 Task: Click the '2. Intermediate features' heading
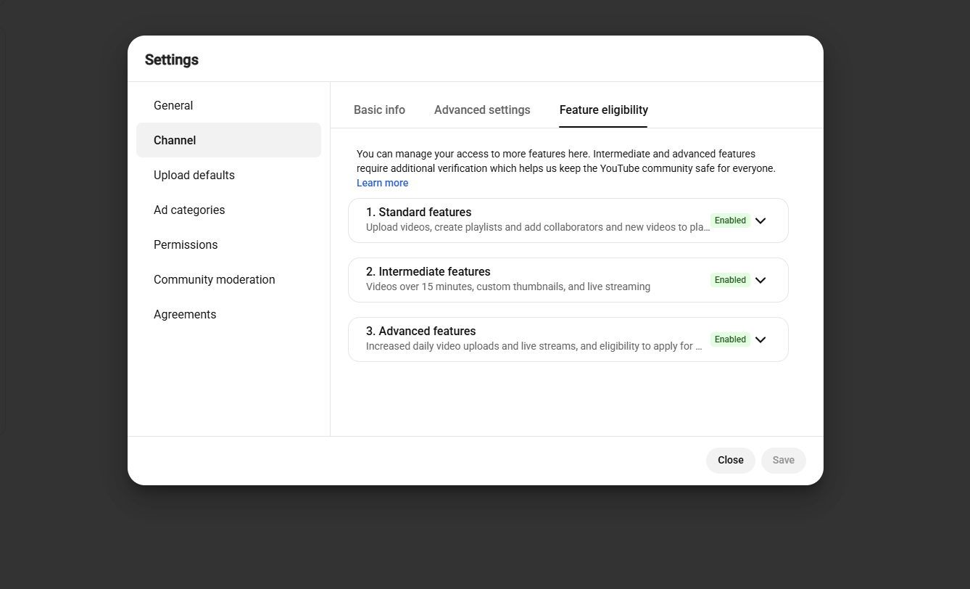click(x=428, y=272)
